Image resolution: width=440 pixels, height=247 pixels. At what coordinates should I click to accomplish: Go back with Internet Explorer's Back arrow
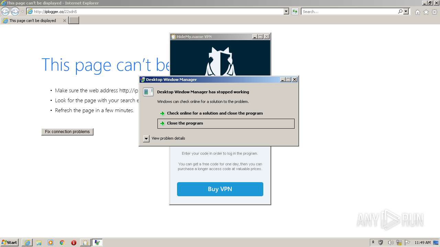point(5,11)
